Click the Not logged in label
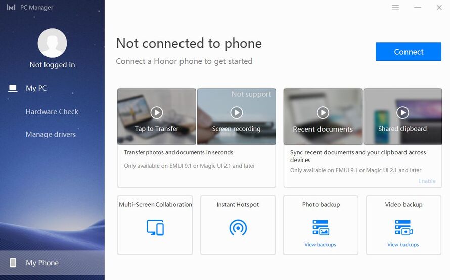450x280 pixels. [x=52, y=65]
